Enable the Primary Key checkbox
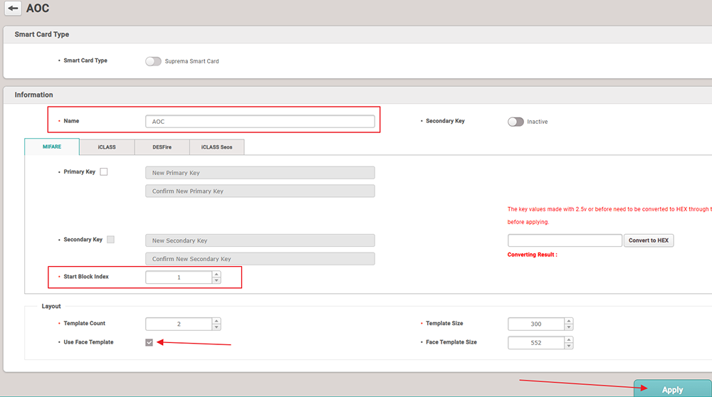The width and height of the screenshot is (712, 397). click(104, 171)
